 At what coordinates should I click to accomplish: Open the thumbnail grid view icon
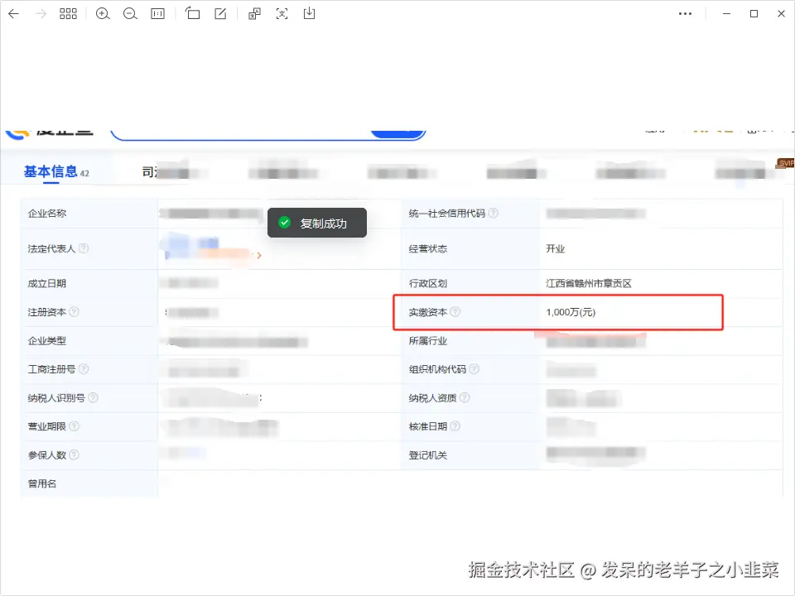tap(68, 13)
